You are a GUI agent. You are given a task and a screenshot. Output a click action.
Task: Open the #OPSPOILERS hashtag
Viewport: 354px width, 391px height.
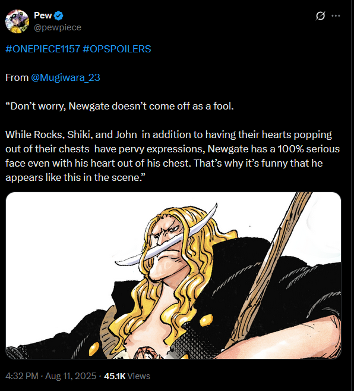coord(117,49)
